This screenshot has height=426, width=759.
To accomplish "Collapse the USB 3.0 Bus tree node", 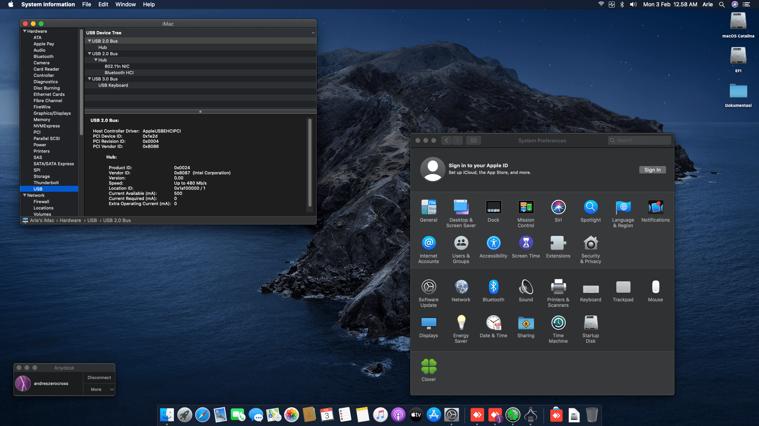I will (x=89, y=79).
